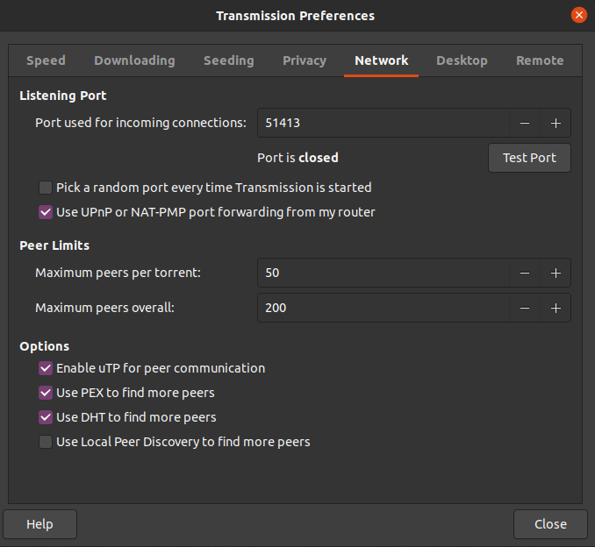
Task: Close the Transmission Preferences window
Action: (579, 15)
